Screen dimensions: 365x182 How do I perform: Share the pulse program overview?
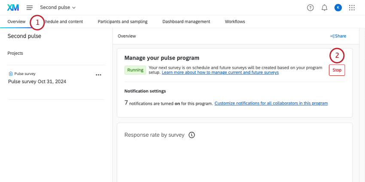pos(338,36)
